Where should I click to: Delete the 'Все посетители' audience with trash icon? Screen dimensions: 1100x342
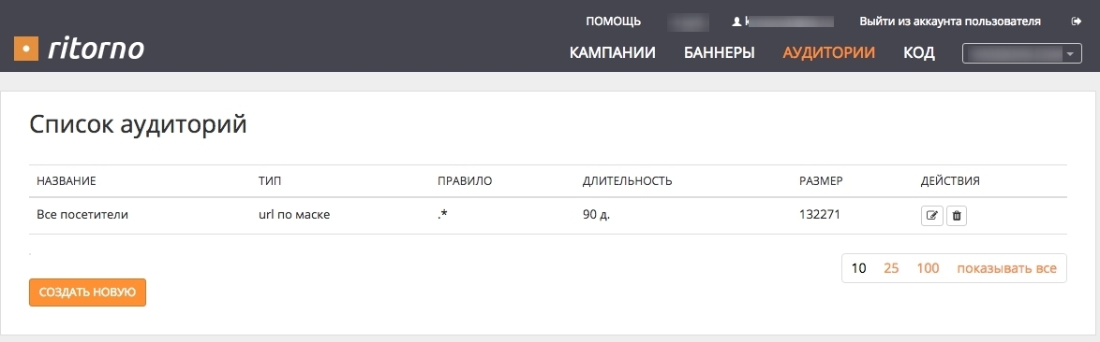click(x=957, y=216)
